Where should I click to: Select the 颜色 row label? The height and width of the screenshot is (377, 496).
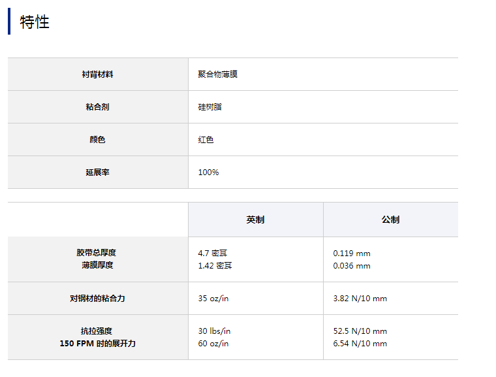(x=97, y=140)
